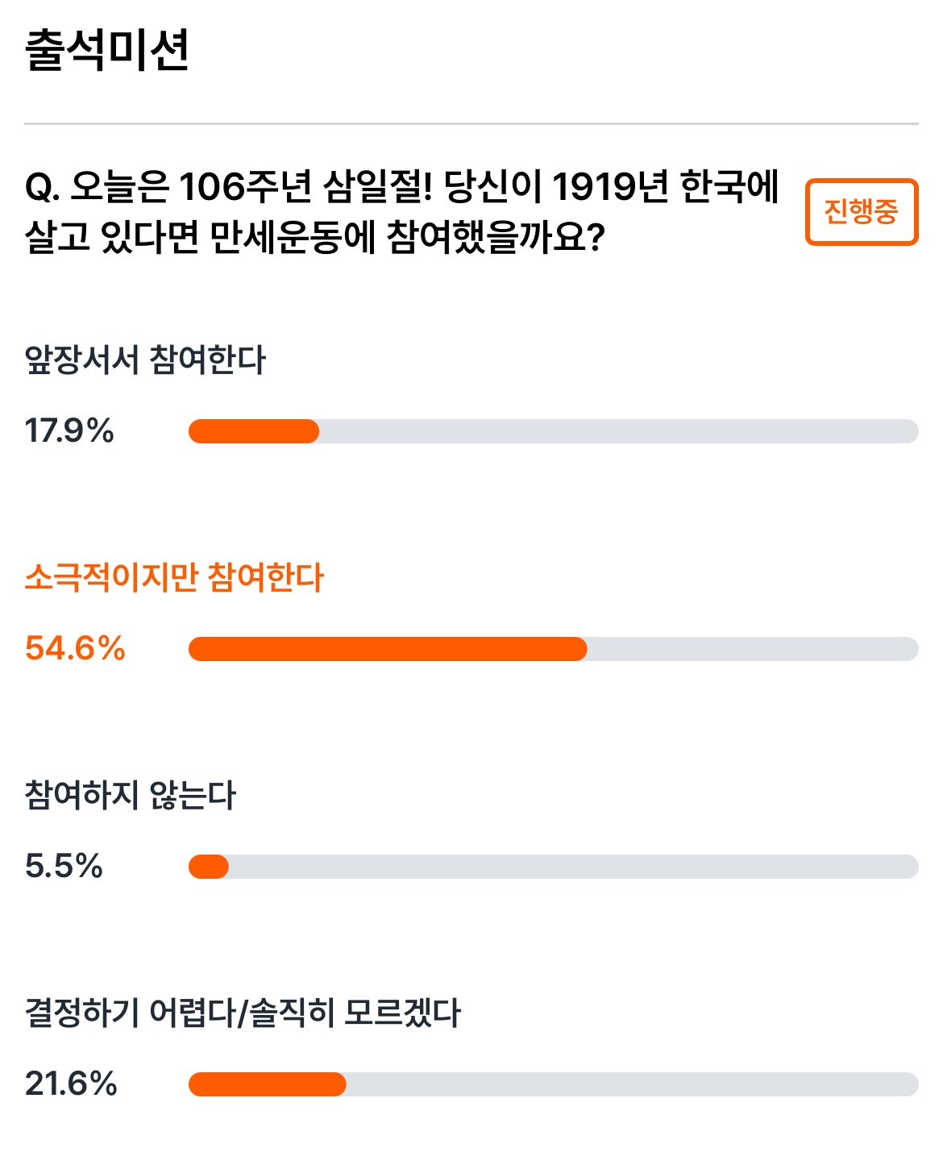Click the 진행중 status badge
This screenshot has height=1169, width=943.
pyautogui.click(x=862, y=212)
